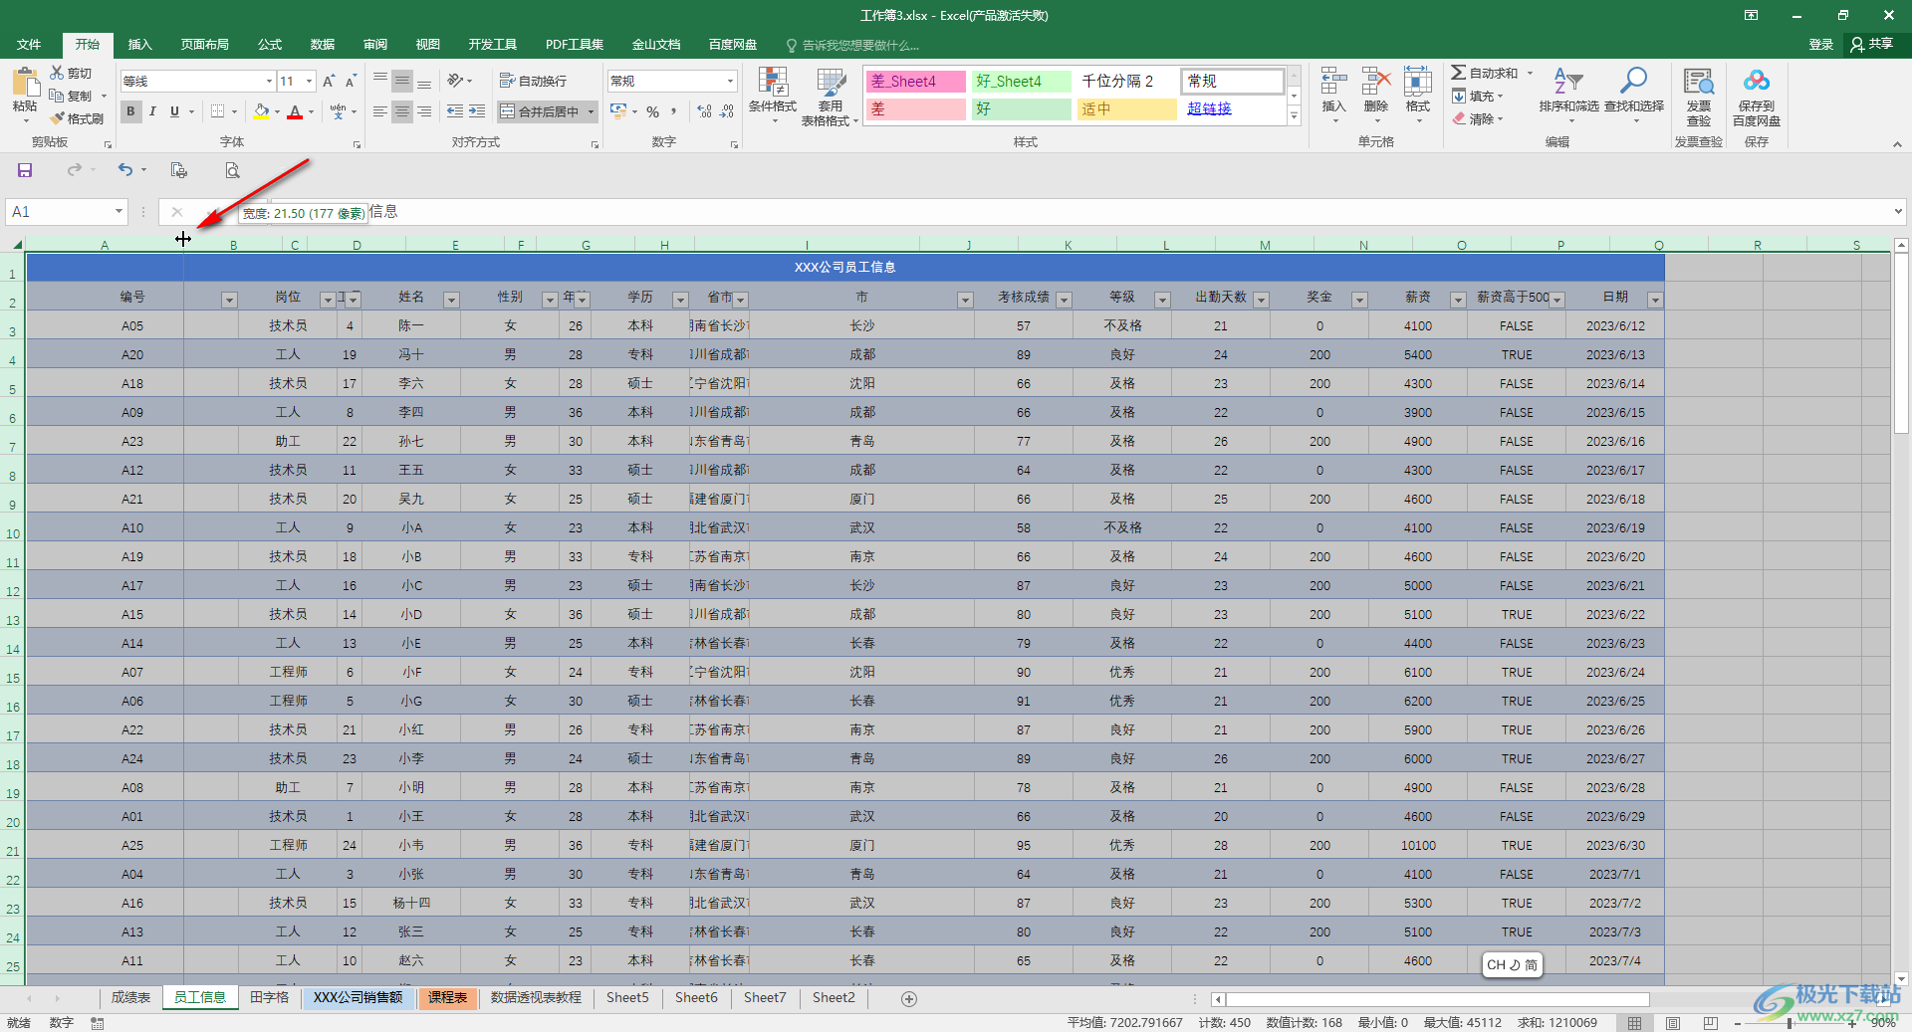The height and width of the screenshot is (1032, 1912).
Task: Open the 日期 column filter dropdown
Action: coord(1655,300)
